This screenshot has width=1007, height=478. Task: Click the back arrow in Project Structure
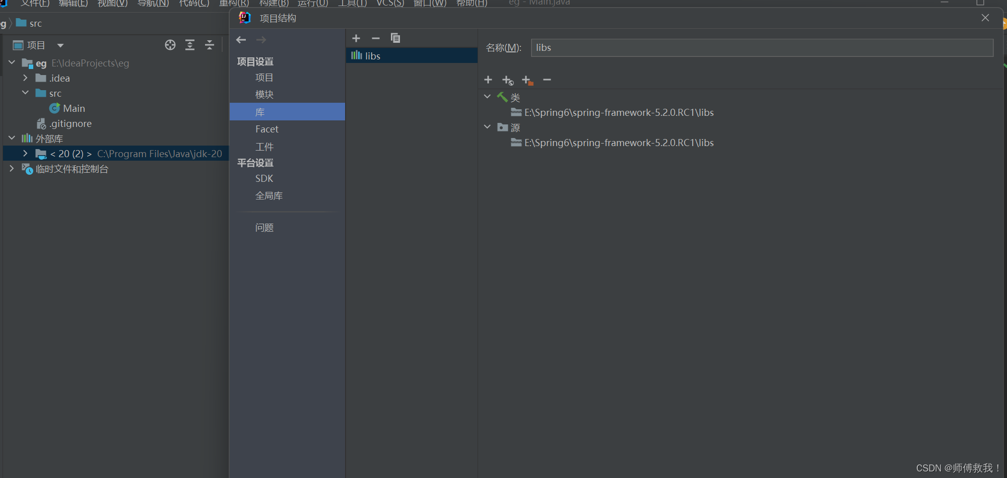tap(241, 40)
